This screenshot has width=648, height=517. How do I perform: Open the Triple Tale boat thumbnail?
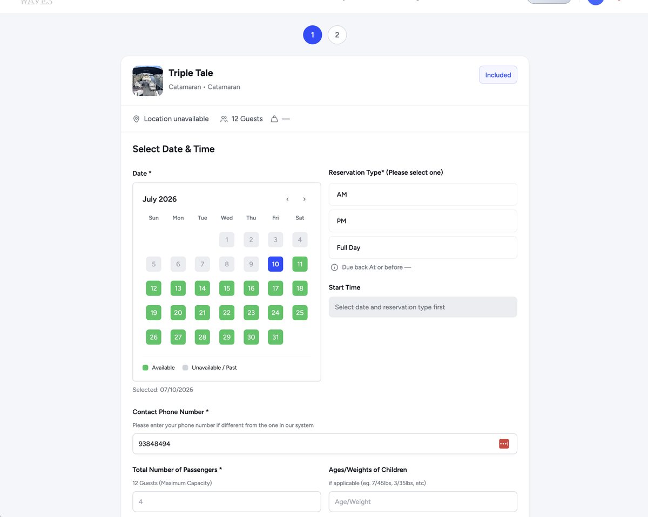pyautogui.click(x=148, y=81)
